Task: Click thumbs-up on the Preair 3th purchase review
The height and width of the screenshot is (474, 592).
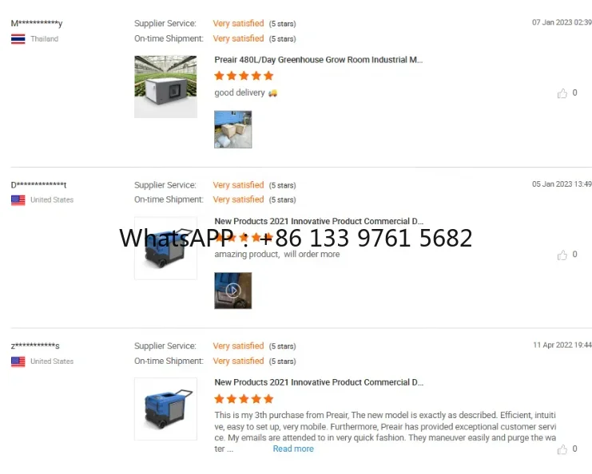Action: (562, 449)
